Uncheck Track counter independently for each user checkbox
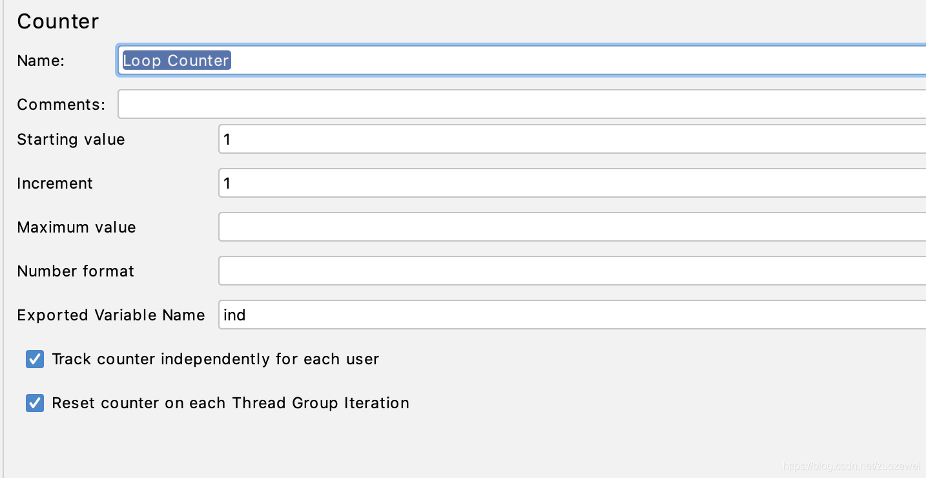Screen dimensions: 926x478 (x=35, y=359)
